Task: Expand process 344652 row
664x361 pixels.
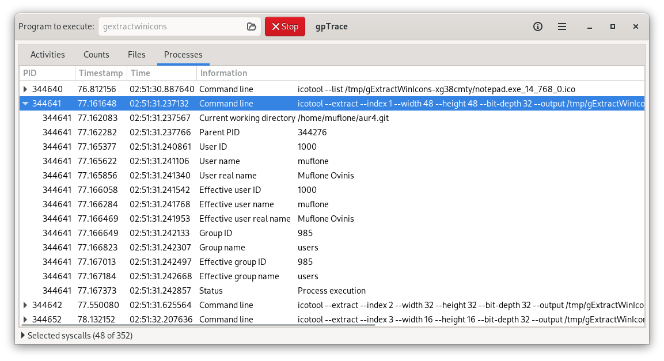Action: pyautogui.click(x=25, y=320)
